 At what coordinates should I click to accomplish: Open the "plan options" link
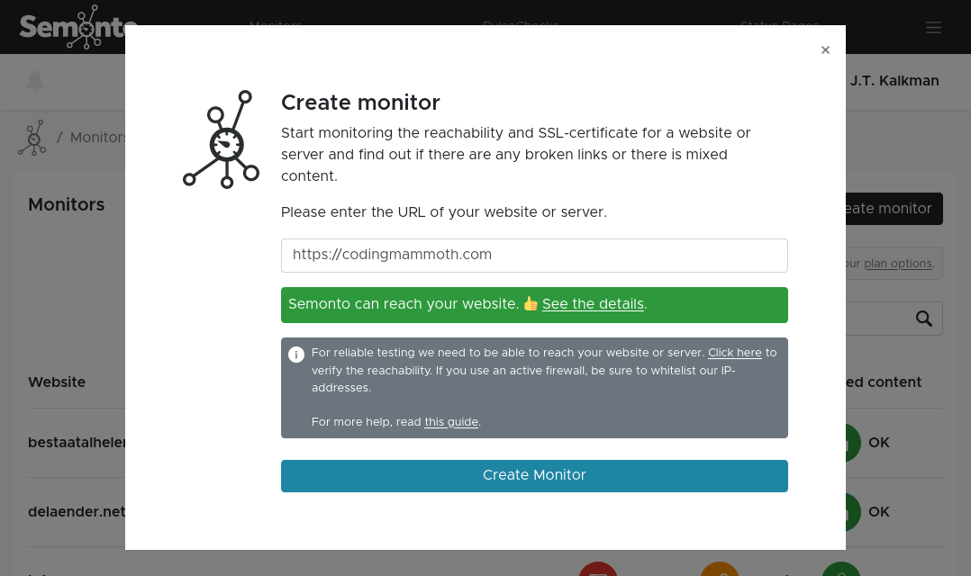pos(897,264)
